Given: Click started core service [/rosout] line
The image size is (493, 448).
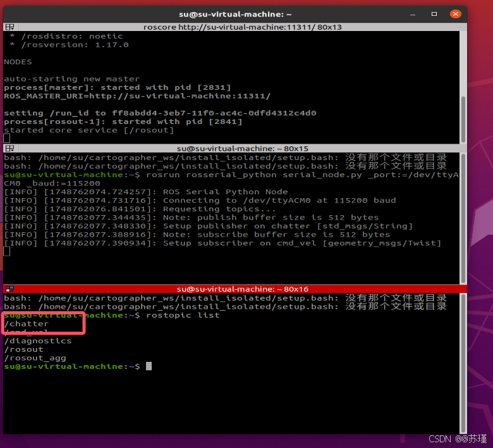Looking at the screenshot, I should 89,130.
